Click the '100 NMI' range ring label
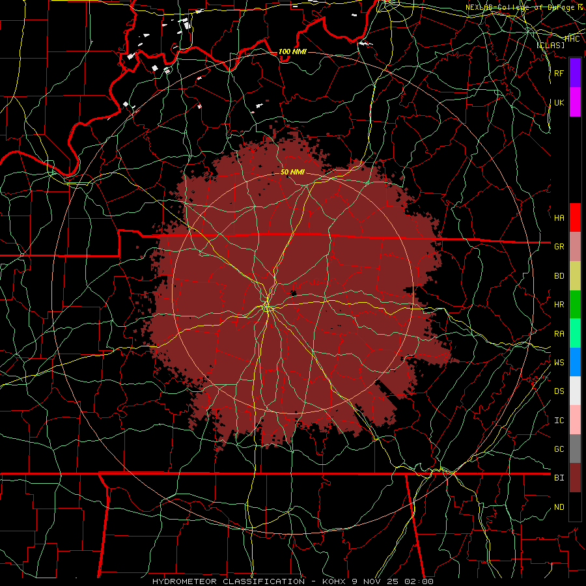This screenshot has width=586, height=586. coord(292,51)
